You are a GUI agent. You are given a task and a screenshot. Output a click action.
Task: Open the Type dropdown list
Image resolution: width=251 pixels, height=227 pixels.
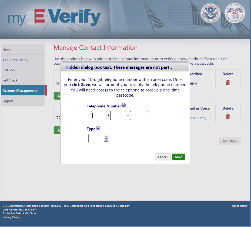[x=99, y=138]
